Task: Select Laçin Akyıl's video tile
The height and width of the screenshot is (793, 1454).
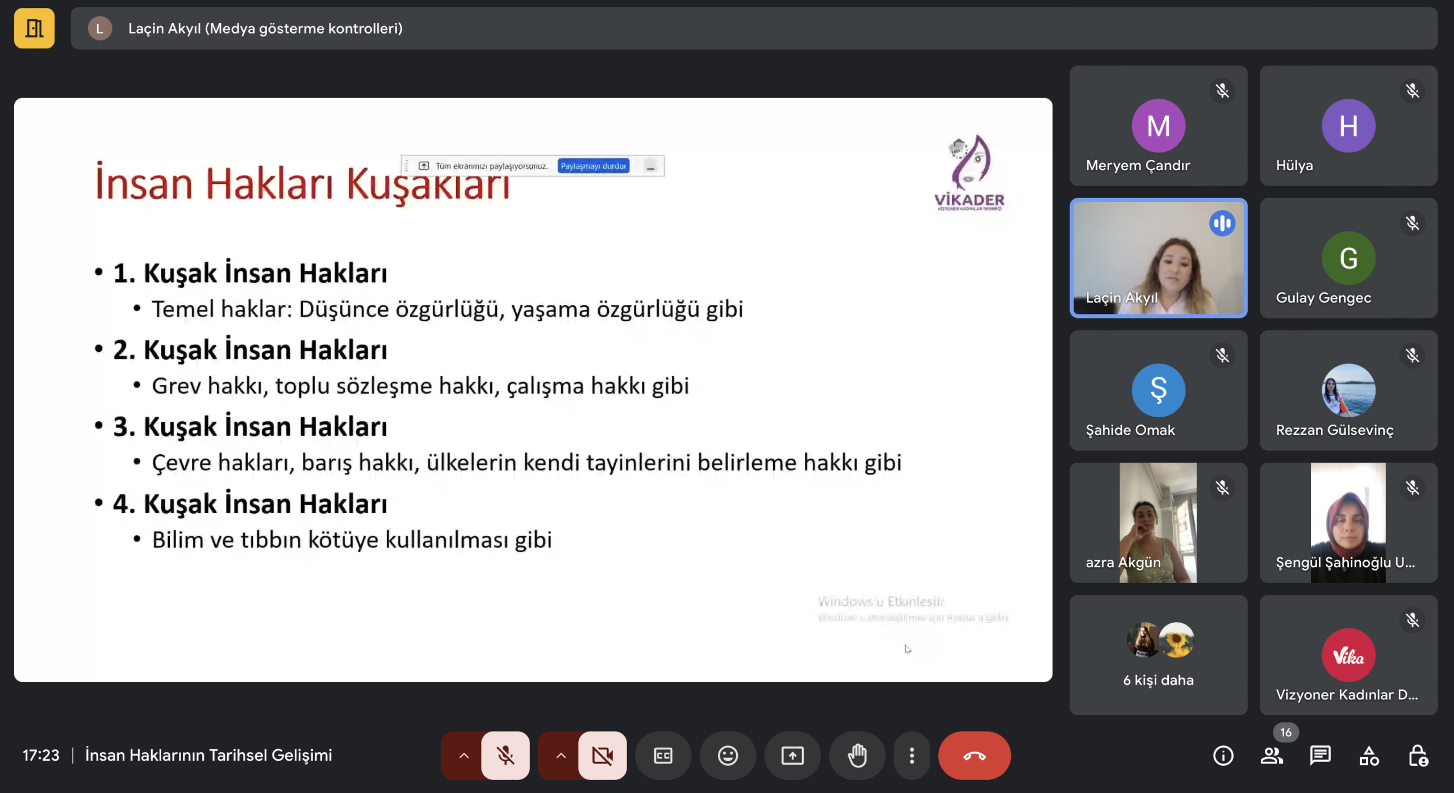Action: coord(1158,258)
